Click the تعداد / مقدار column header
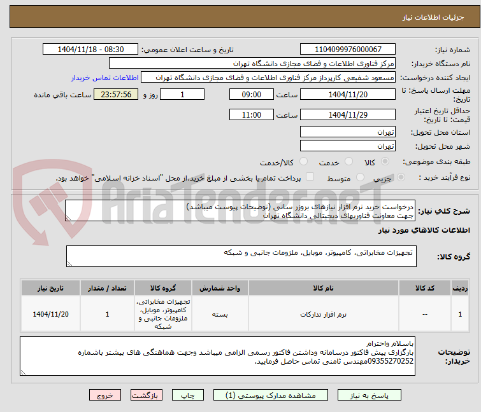Image resolution: width=481 pixels, height=412 pixels. point(108,288)
